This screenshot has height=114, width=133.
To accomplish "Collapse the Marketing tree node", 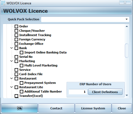I will point(12,61).
